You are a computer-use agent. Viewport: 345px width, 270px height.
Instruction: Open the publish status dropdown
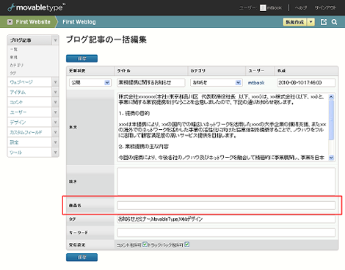(90, 83)
